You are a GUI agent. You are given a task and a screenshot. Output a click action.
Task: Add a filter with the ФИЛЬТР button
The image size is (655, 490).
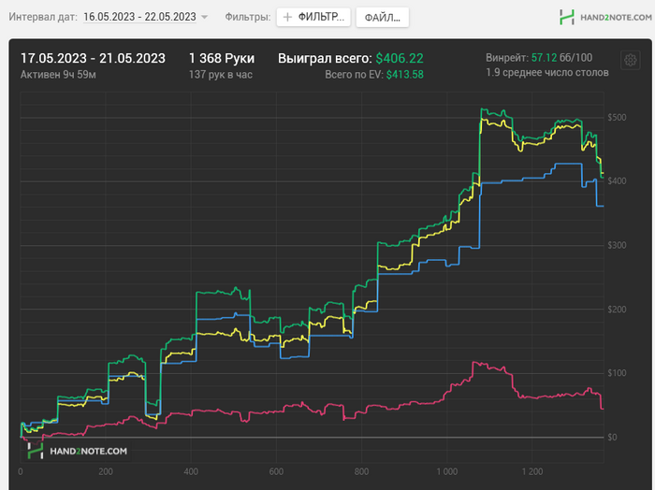(313, 17)
